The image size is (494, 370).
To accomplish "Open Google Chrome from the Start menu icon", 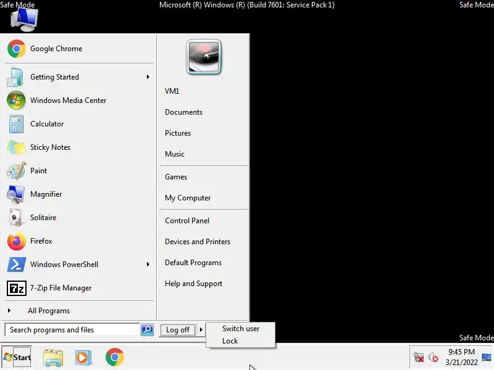I will [x=17, y=49].
